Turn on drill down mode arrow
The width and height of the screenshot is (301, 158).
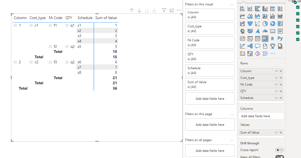click(139, 10)
